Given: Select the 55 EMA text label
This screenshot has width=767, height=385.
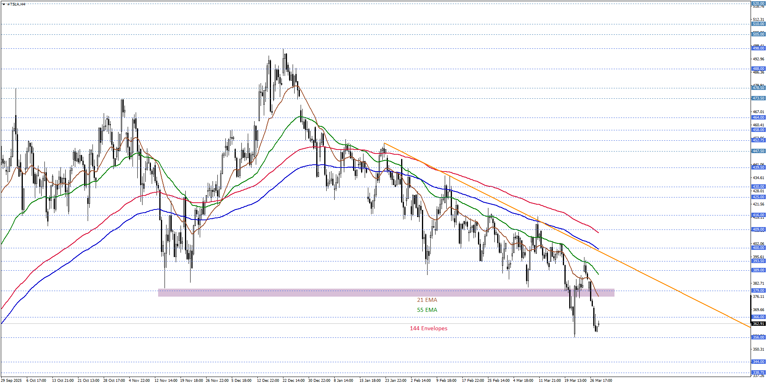Looking at the screenshot, I should 427,310.
